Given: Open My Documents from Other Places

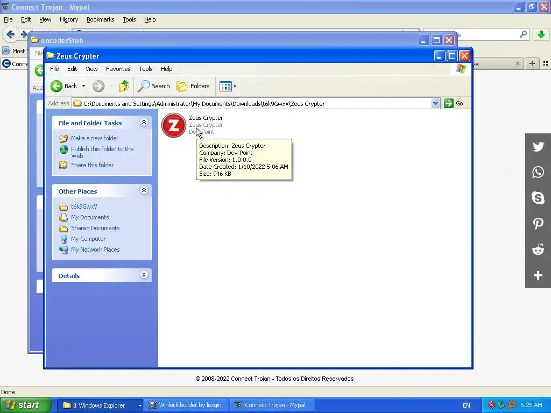Looking at the screenshot, I should (90, 217).
